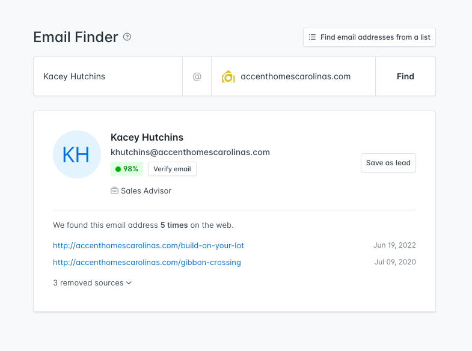Click the Sales Advisor job title text
This screenshot has width=472, height=351.
(146, 191)
